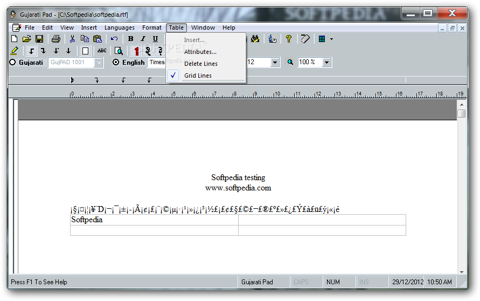The image size is (480, 301).
Task: Click the 10:50 AM time in status bar
Action: coord(440,282)
